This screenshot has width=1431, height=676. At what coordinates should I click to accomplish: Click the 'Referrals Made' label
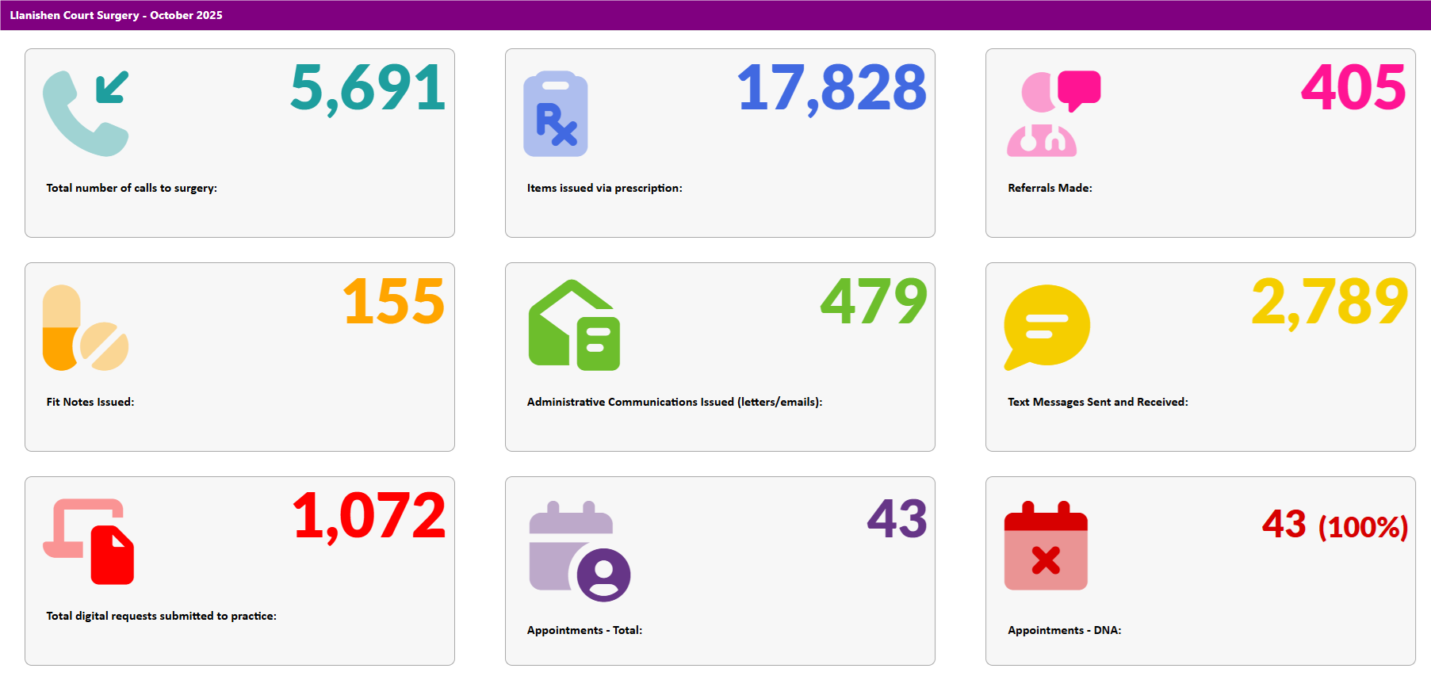tap(1050, 188)
